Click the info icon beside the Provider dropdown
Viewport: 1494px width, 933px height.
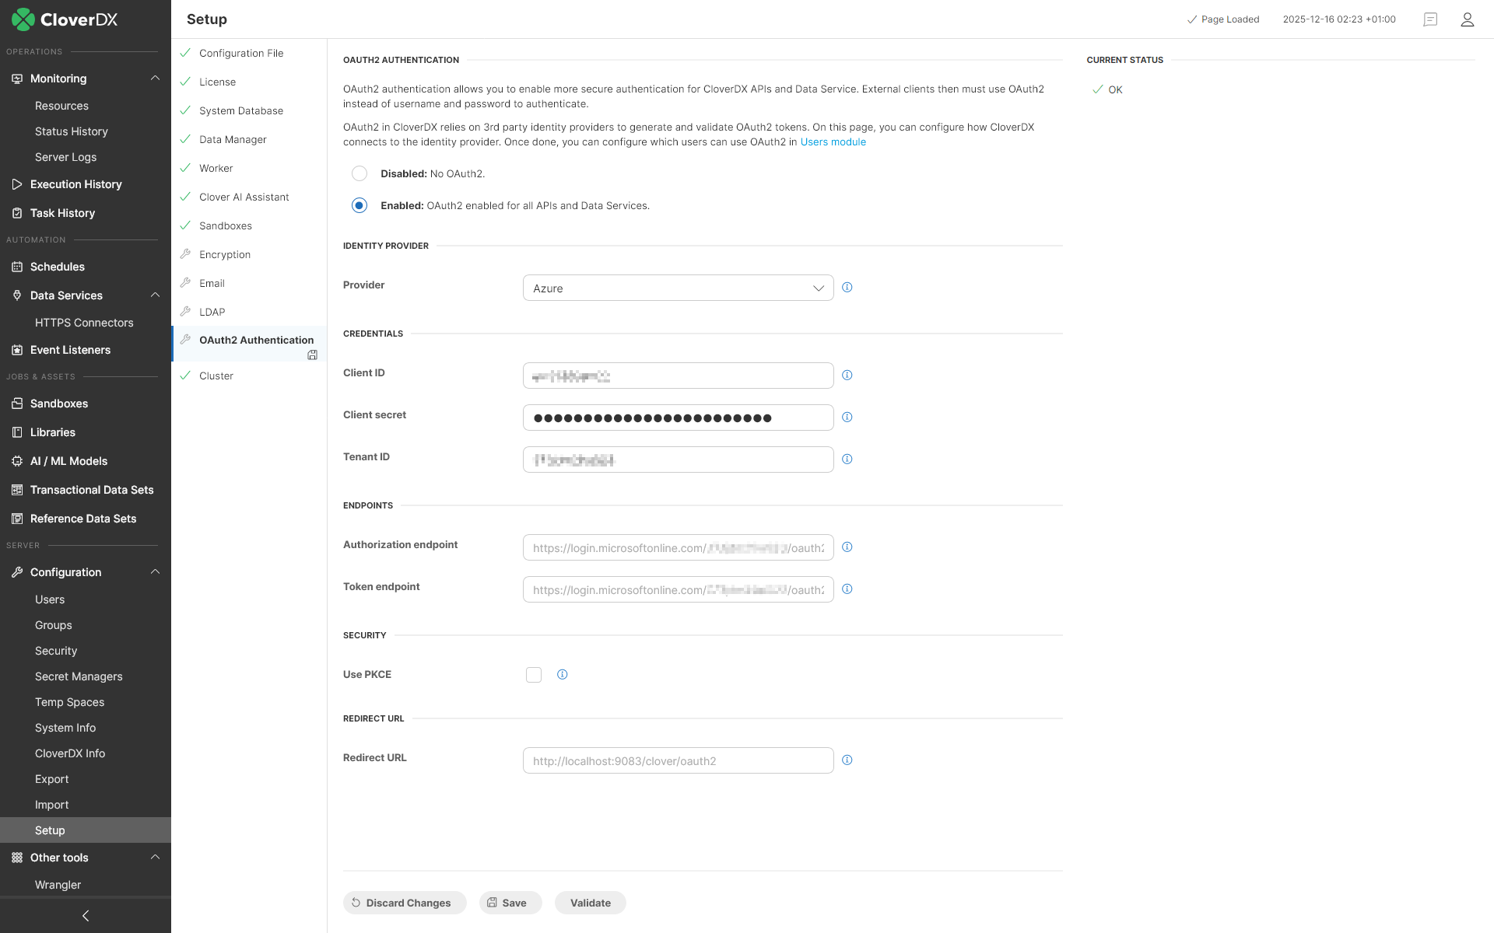[847, 287]
